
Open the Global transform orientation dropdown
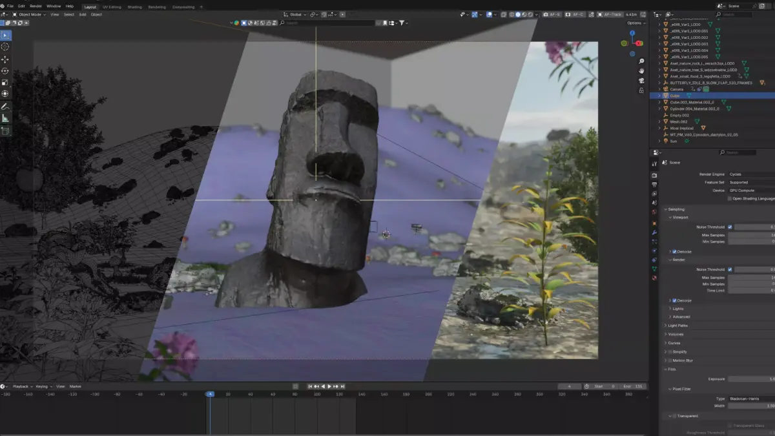[x=294, y=14]
